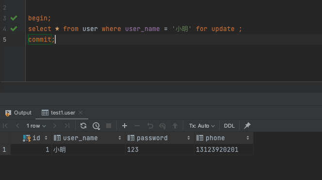
Task: Jump to last page of results
Action: click(67, 126)
